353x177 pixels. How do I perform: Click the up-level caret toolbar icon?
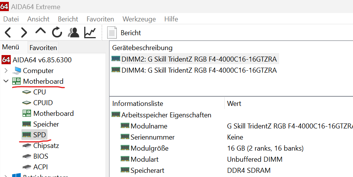(x=41, y=31)
